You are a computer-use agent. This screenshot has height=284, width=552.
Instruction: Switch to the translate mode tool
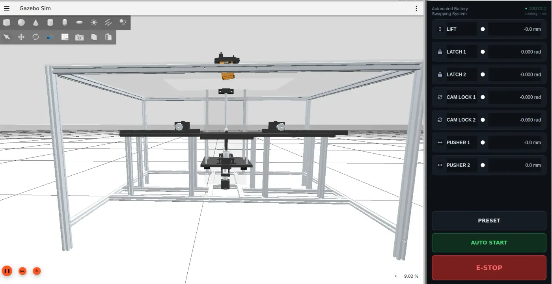[x=21, y=37]
